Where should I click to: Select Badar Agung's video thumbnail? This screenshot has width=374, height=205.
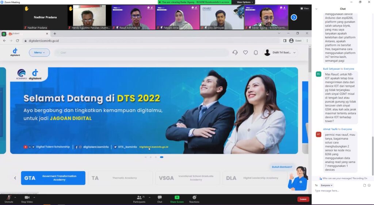click(x=266, y=18)
